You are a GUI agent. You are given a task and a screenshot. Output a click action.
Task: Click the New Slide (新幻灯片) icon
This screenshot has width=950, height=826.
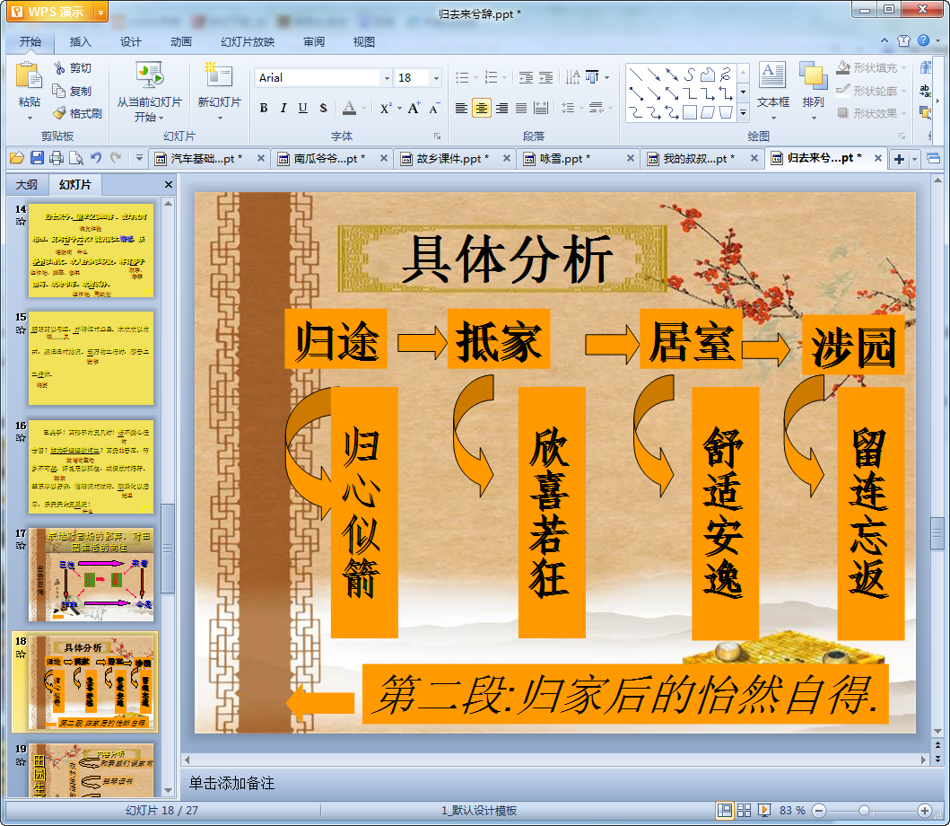click(x=219, y=75)
